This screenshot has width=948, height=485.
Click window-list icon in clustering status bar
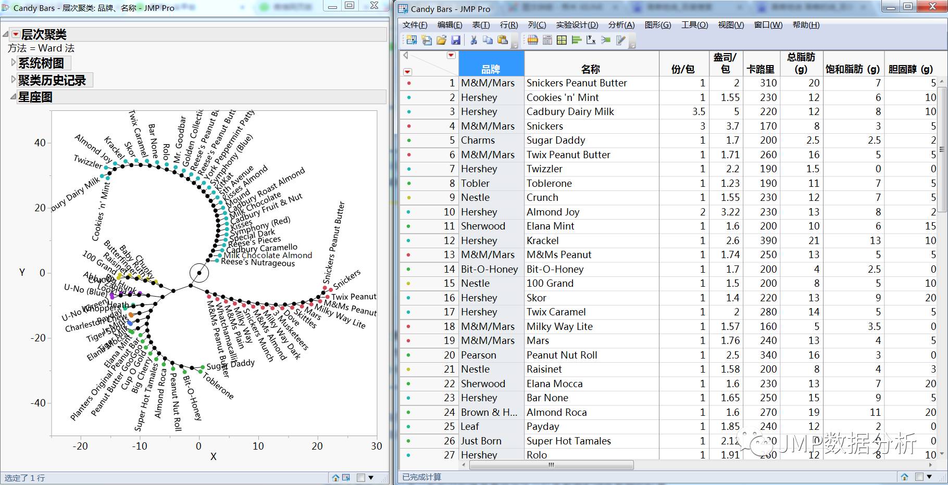(x=346, y=477)
